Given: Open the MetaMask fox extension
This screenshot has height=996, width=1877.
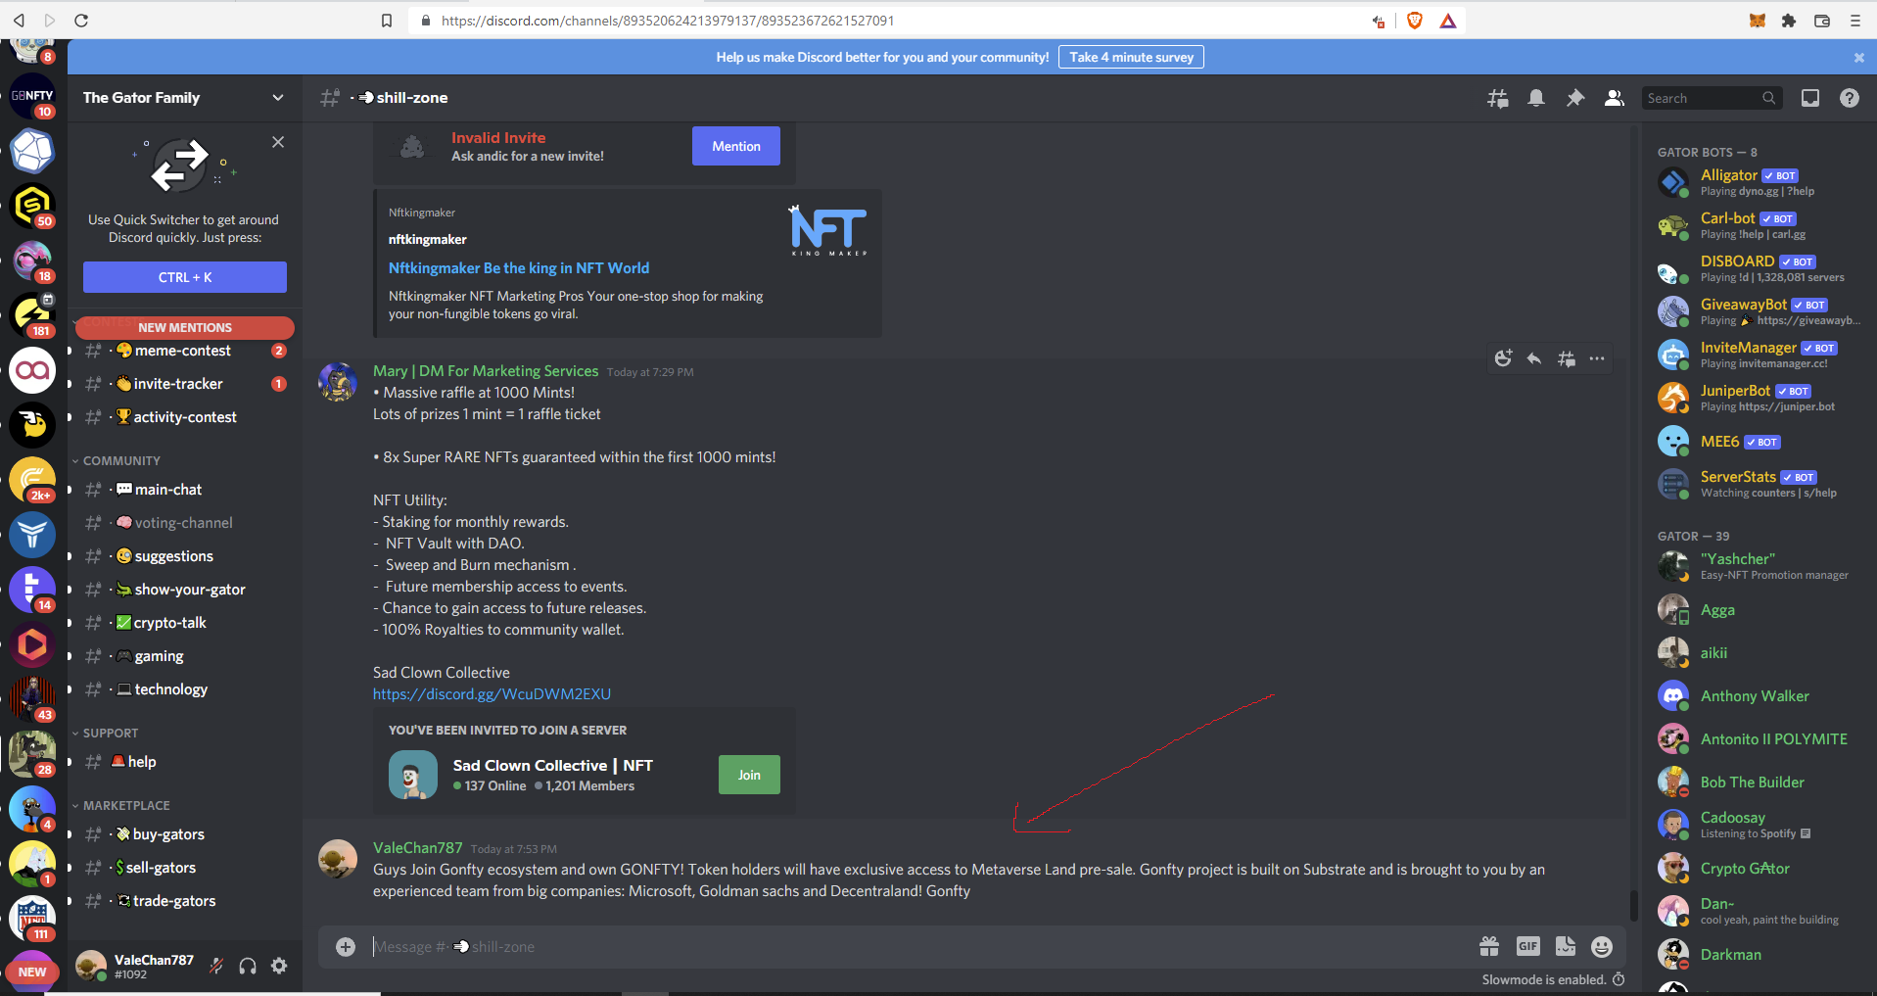Looking at the screenshot, I should (1758, 21).
